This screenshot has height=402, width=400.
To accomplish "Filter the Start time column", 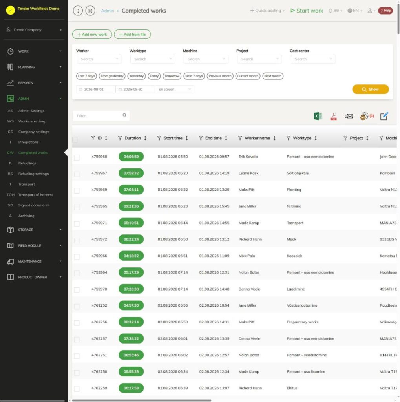I will (x=159, y=138).
